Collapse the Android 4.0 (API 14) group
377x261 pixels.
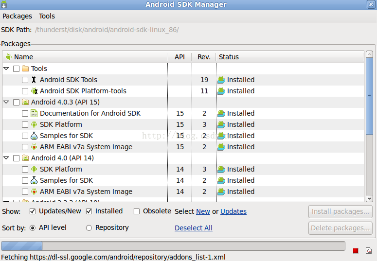click(6, 158)
